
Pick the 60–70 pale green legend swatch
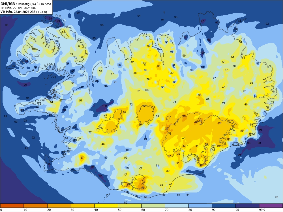(x=153, y=206)
